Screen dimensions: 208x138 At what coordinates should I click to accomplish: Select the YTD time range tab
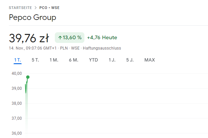[x=93, y=60]
